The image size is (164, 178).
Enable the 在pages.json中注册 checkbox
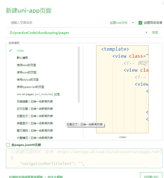coord(8,145)
